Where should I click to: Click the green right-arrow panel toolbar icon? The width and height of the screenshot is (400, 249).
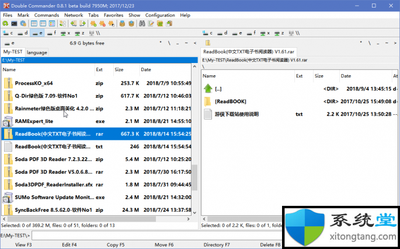(x=82, y=24)
